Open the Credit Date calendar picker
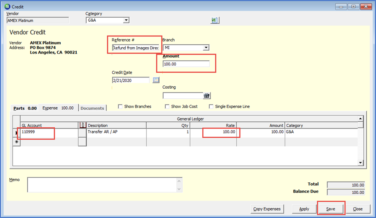 [x=156, y=80]
